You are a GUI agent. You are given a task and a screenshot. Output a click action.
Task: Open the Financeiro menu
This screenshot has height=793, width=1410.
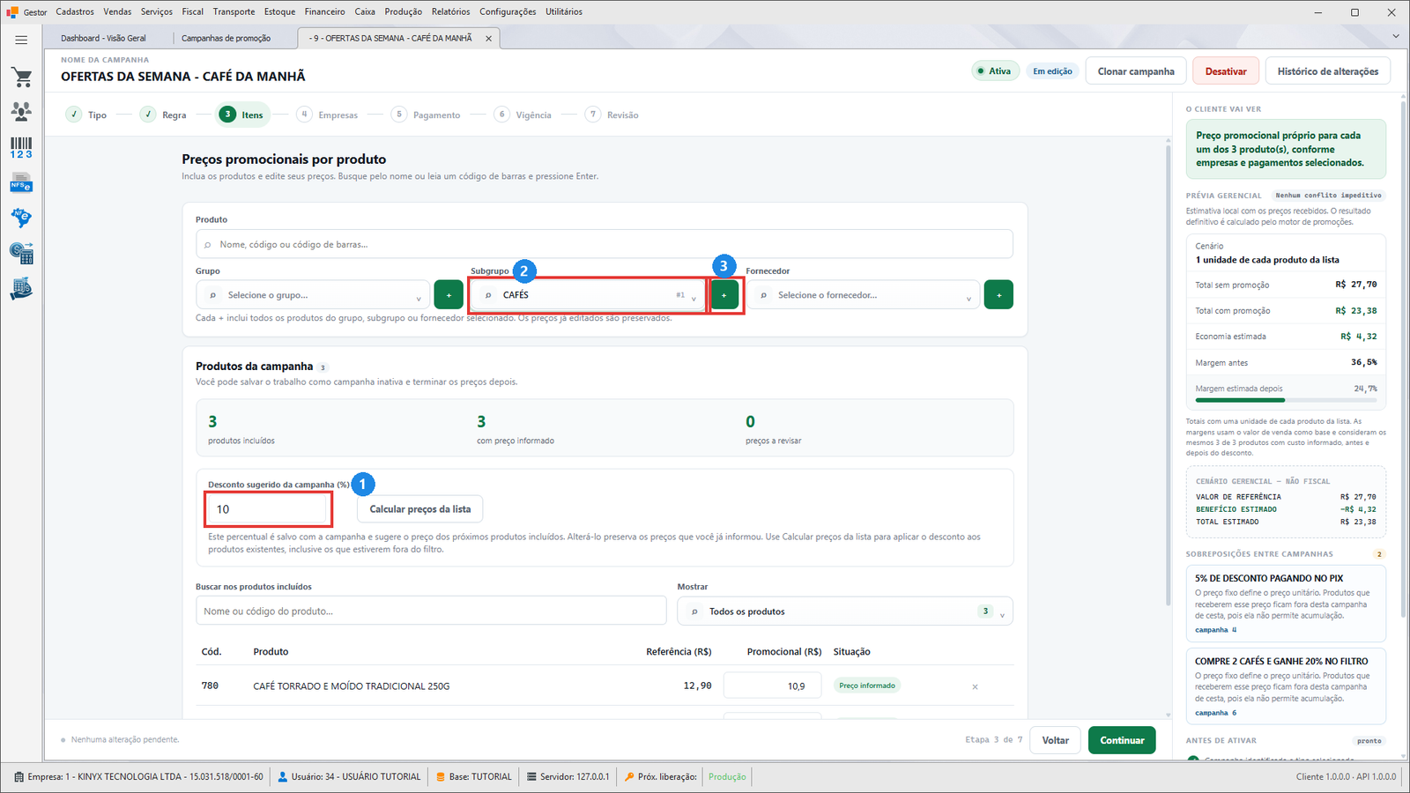(x=325, y=11)
